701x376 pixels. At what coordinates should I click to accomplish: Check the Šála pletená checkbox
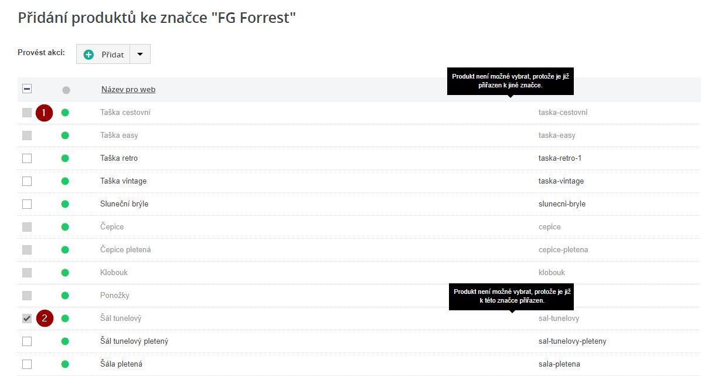point(27,364)
